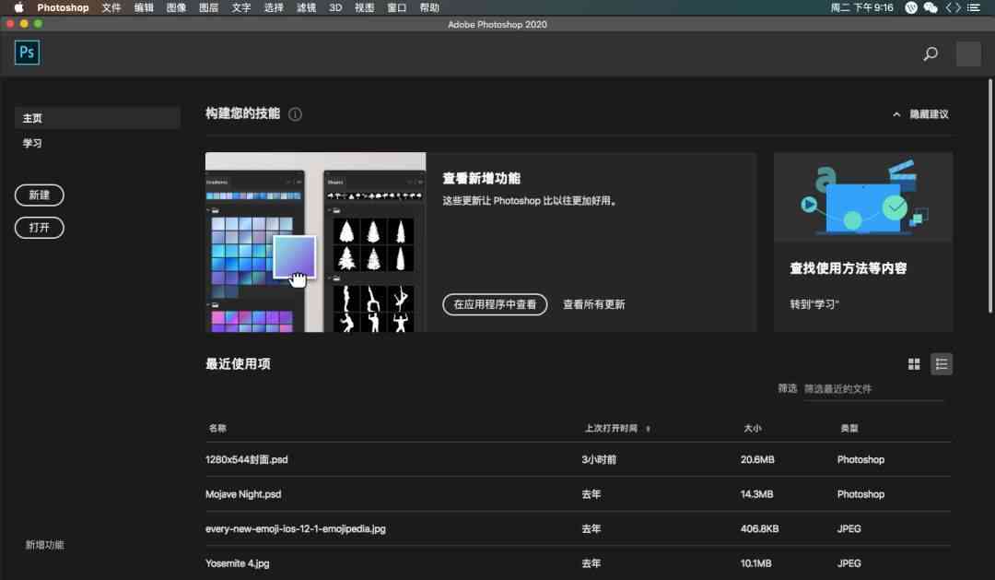Open 转到"学习" link
995x580 pixels.
(814, 304)
